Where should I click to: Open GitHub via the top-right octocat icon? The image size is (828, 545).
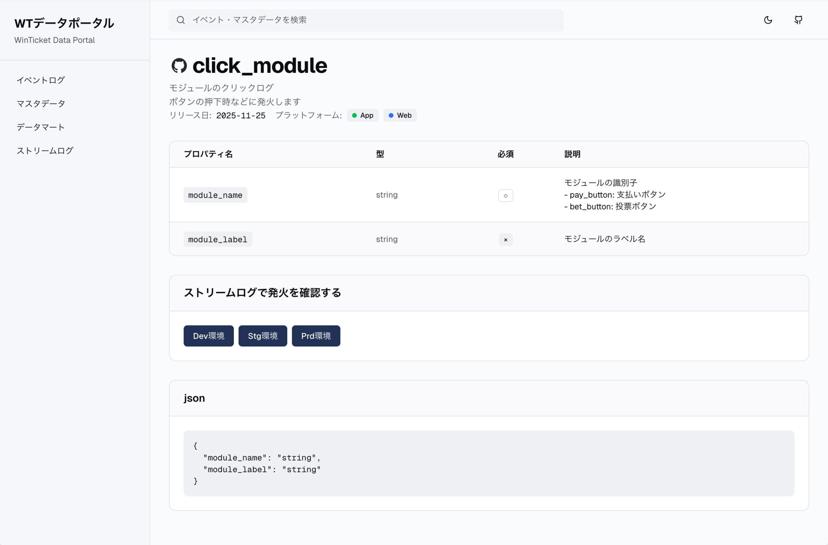798,20
